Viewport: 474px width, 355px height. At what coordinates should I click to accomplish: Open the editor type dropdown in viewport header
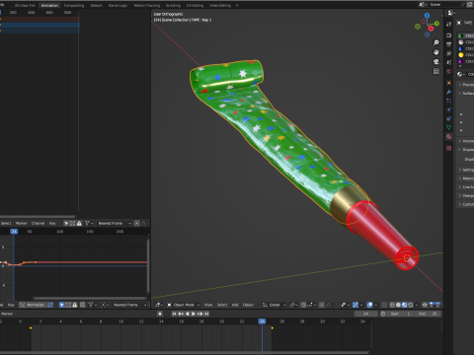click(x=159, y=305)
